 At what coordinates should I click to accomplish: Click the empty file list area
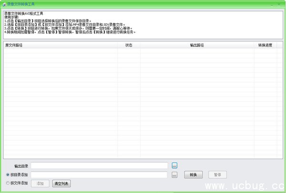(143, 105)
